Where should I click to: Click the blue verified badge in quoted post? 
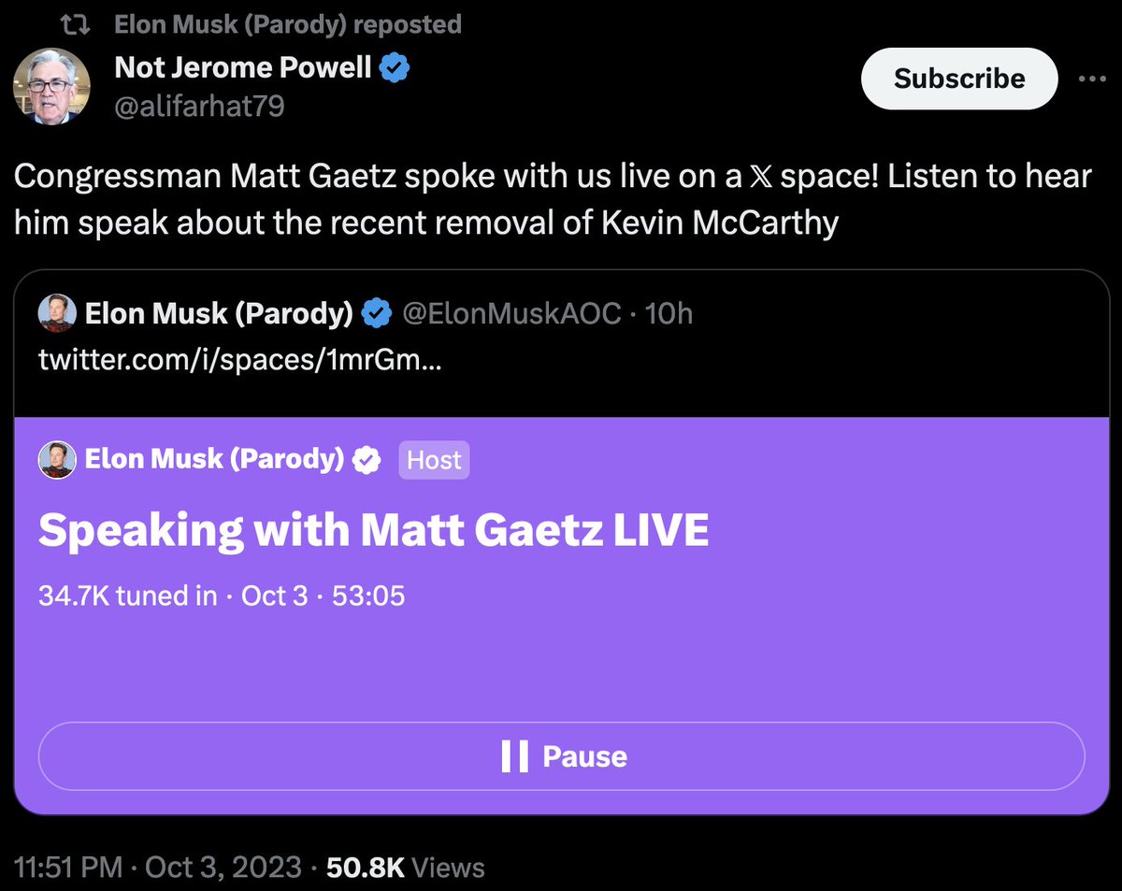pyautogui.click(x=376, y=314)
